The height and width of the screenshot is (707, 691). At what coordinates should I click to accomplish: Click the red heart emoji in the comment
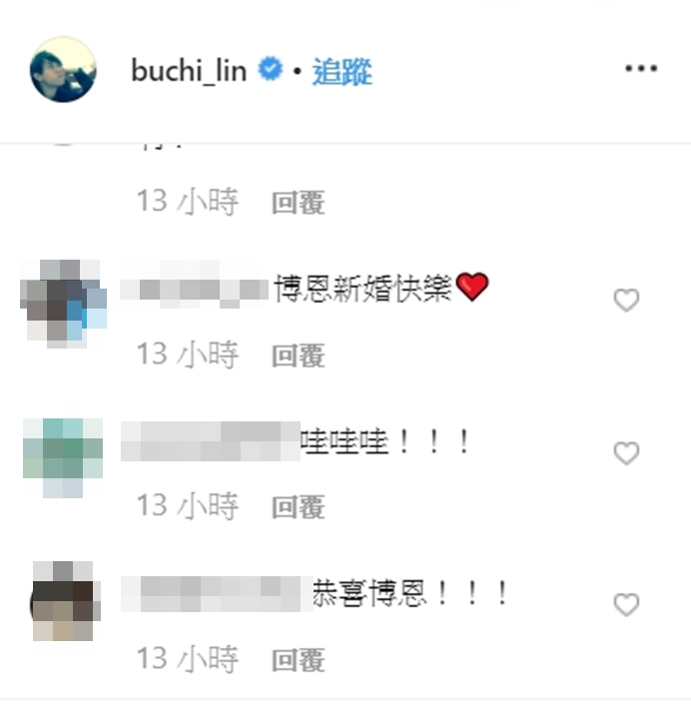472,287
